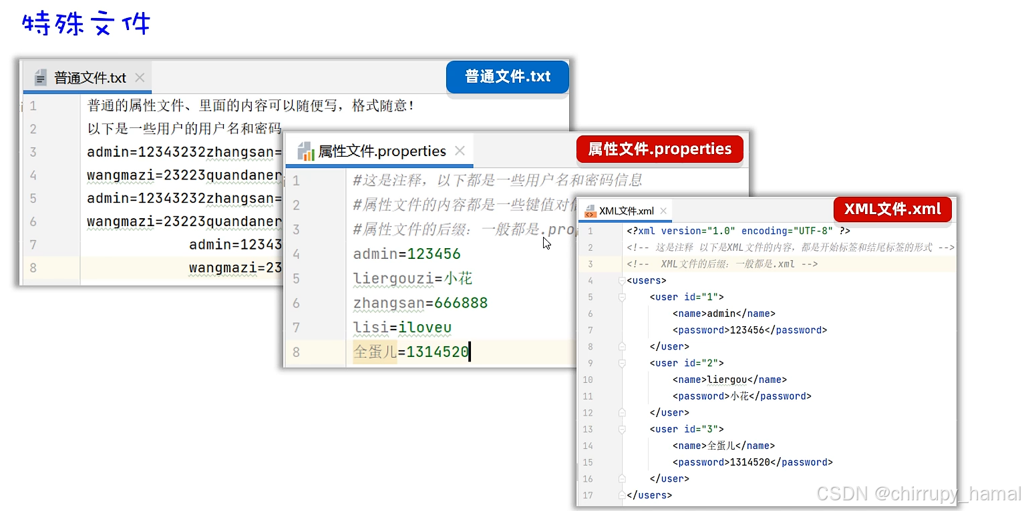The height and width of the screenshot is (511, 1024).
Task: Click line 3 'admin=12343232zhangsan=' in the txt file
Action: (185, 152)
